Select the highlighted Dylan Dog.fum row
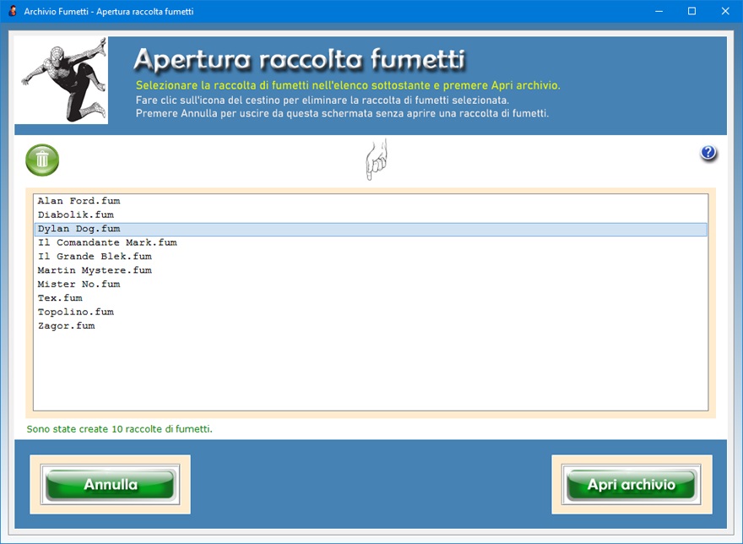This screenshot has width=743, height=544. [x=371, y=229]
